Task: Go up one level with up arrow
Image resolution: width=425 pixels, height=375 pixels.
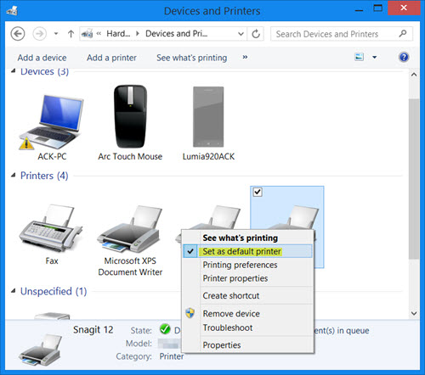Action: click(x=71, y=34)
